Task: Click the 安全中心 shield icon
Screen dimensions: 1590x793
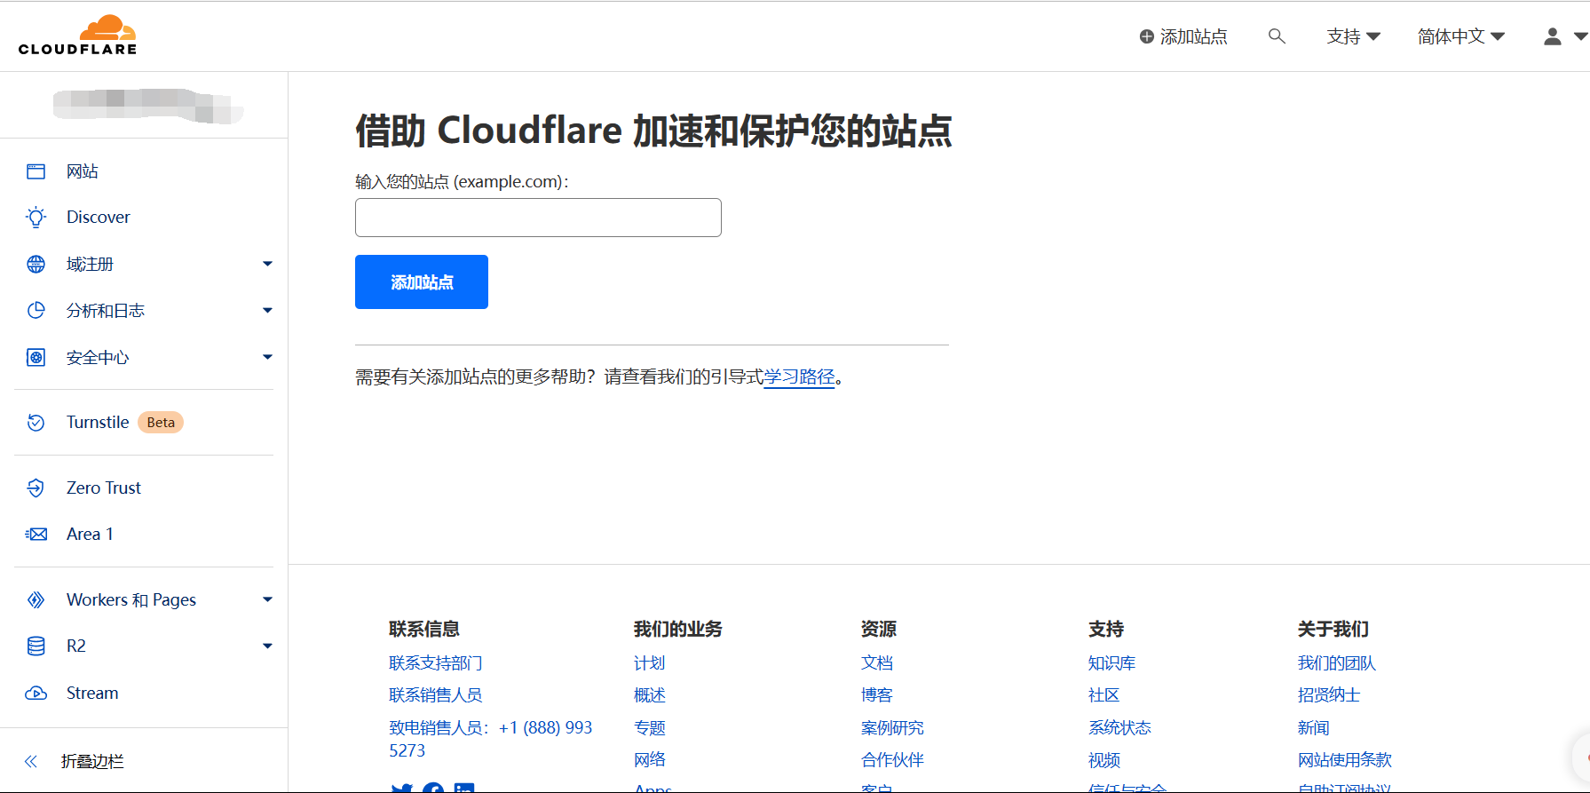Action: (x=36, y=357)
